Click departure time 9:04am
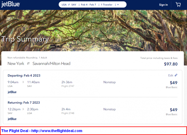The width and height of the screenshot is (187, 135). point(13,82)
